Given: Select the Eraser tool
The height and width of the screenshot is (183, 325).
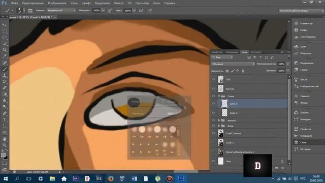Looking at the screenshot, I should pyautogui.click(x=5, y=88).
